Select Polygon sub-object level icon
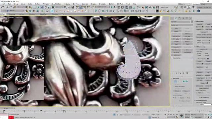 point(184,81)
